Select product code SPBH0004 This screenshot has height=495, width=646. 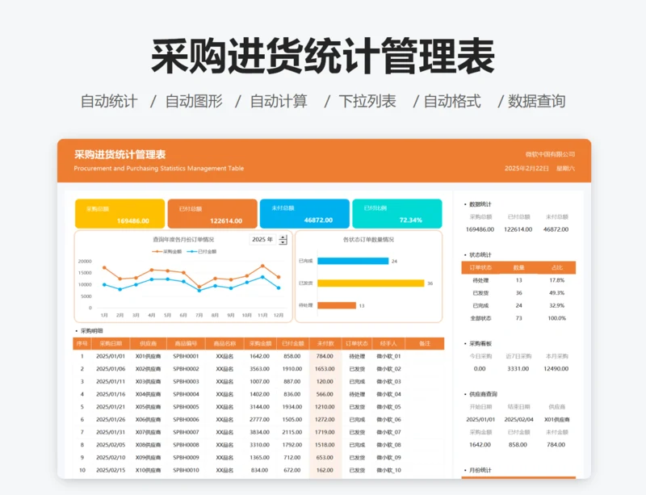186,394
